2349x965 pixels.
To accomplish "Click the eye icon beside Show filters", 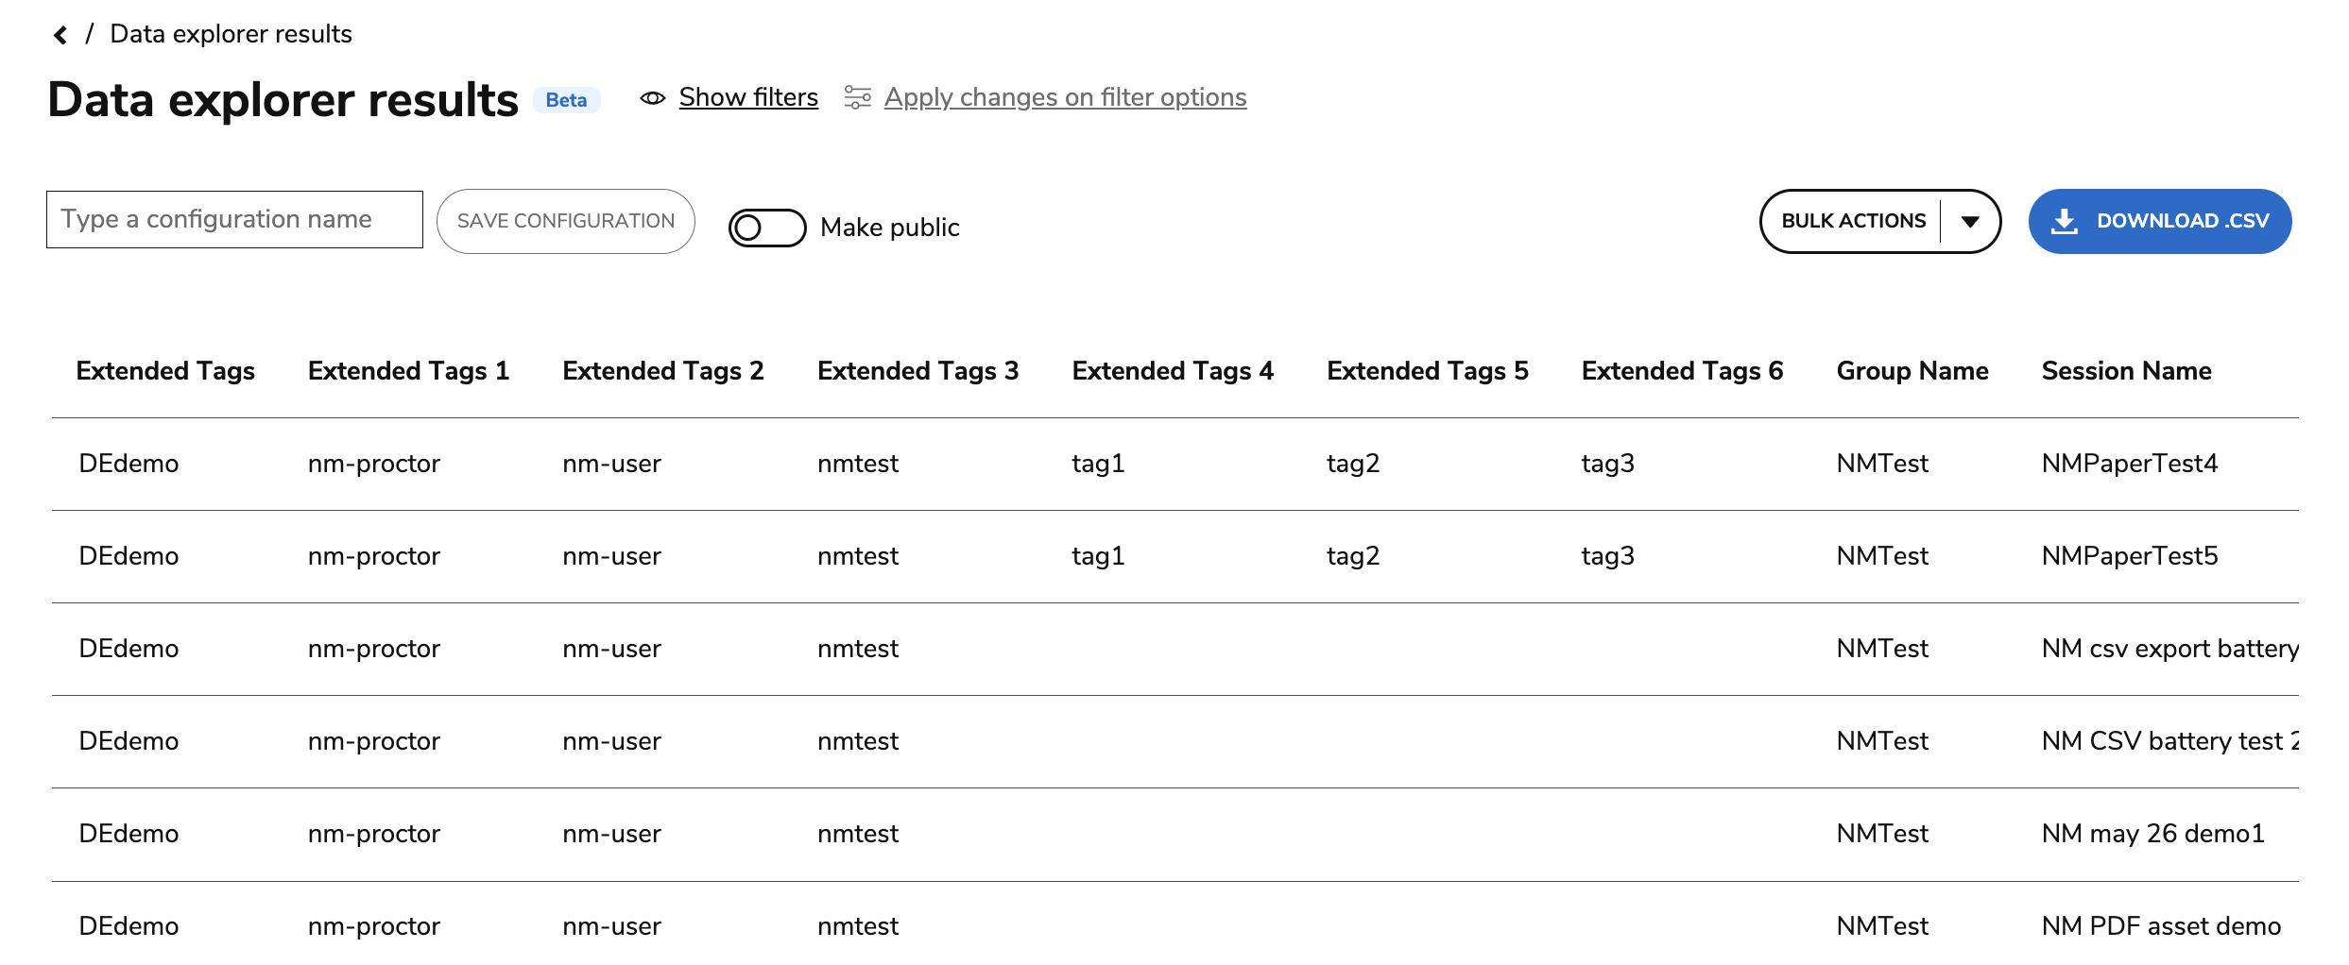I will coord(653,98).
